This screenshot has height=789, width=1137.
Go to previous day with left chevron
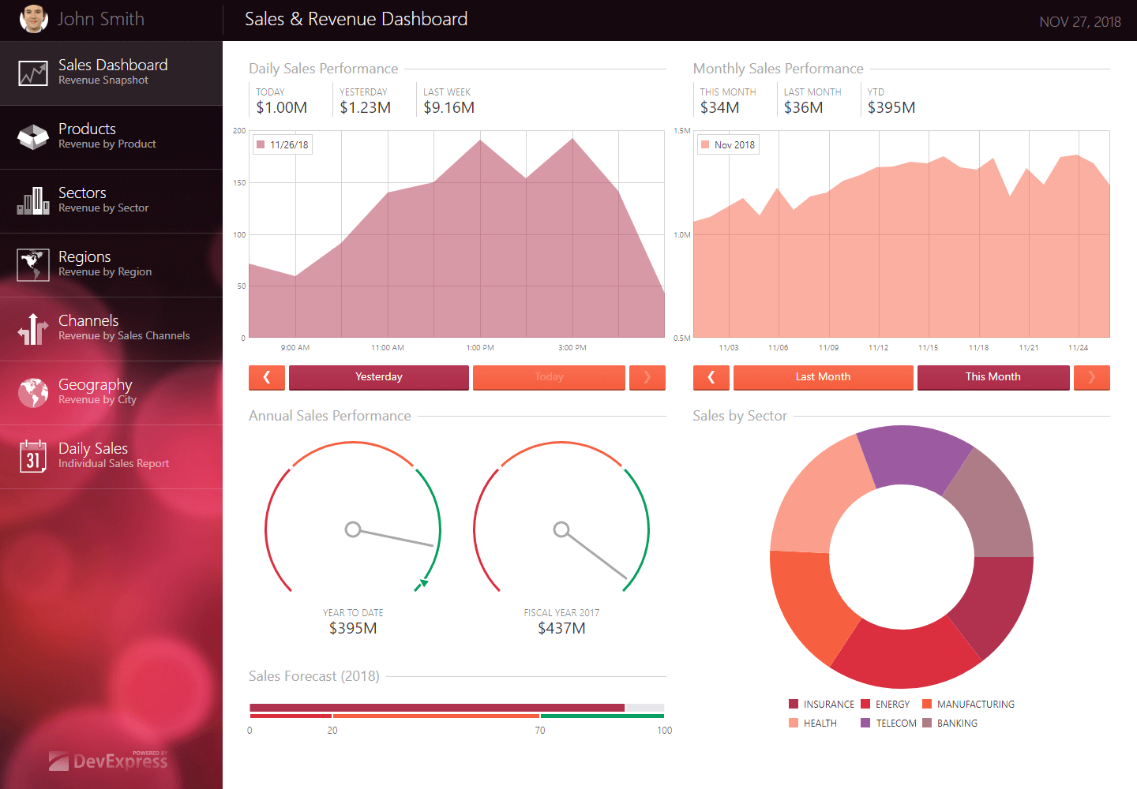click(267, 377)
